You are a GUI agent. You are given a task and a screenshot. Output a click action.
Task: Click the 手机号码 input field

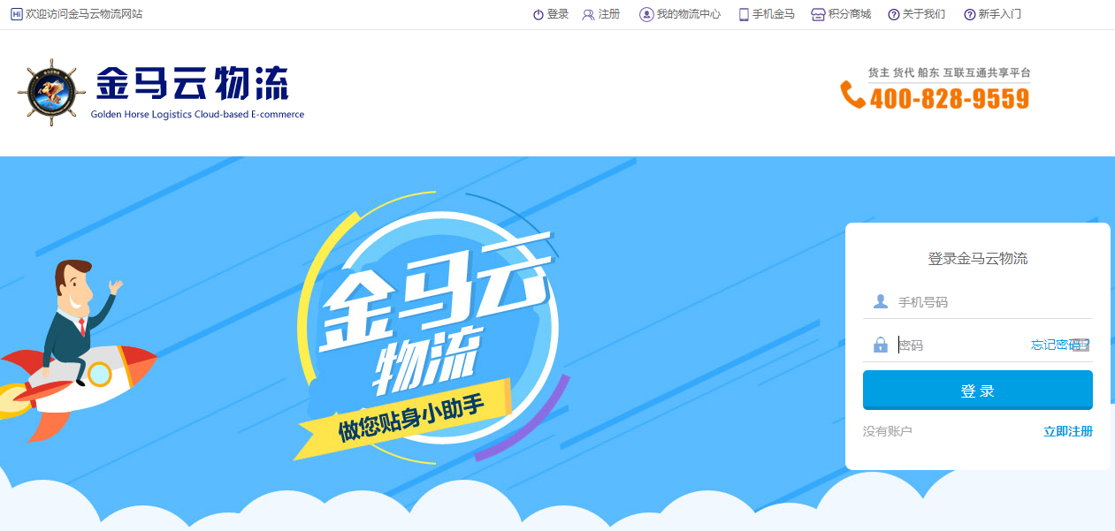pos(978,302)
